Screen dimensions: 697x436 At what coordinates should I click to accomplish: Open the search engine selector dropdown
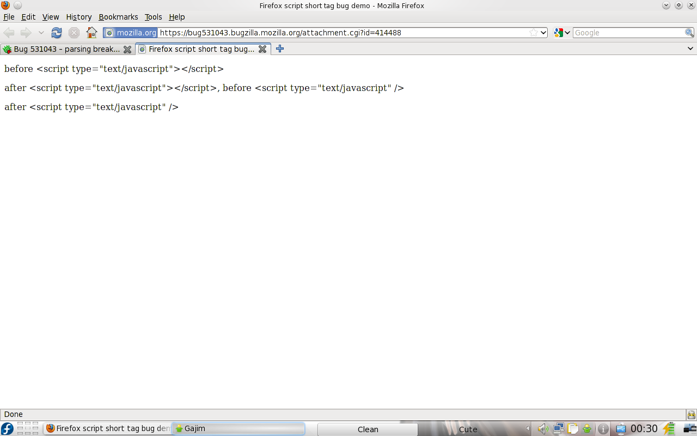click(562, 33)
